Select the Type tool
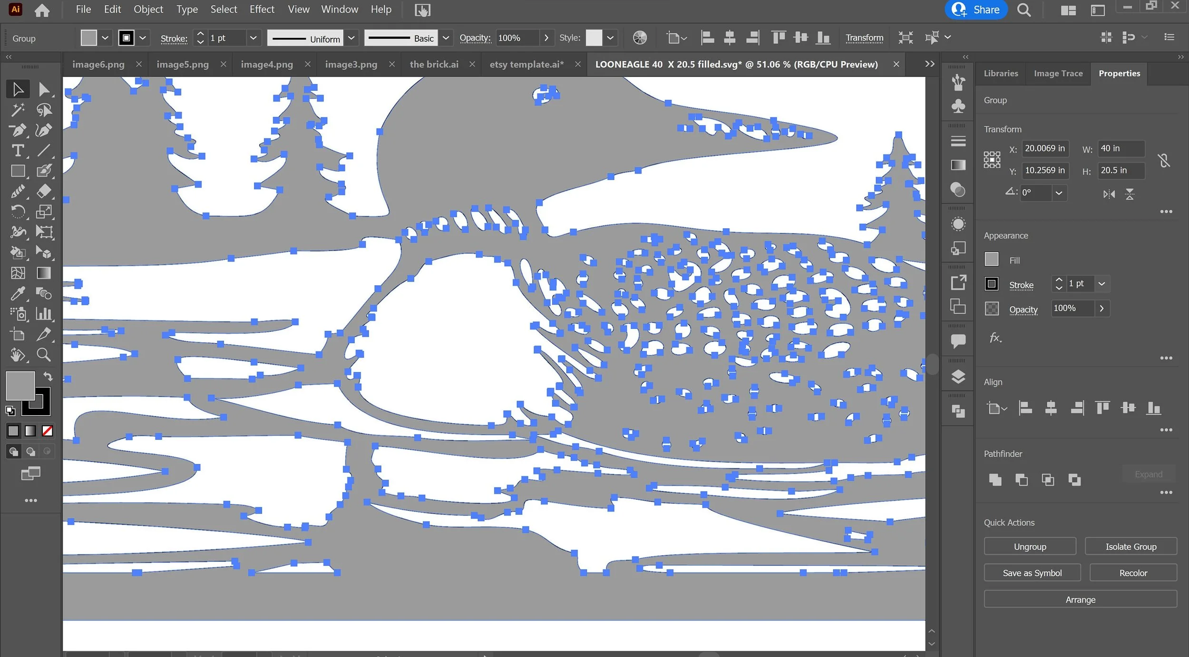This screenshot has height=657, width=1189. tap(18, 151)
